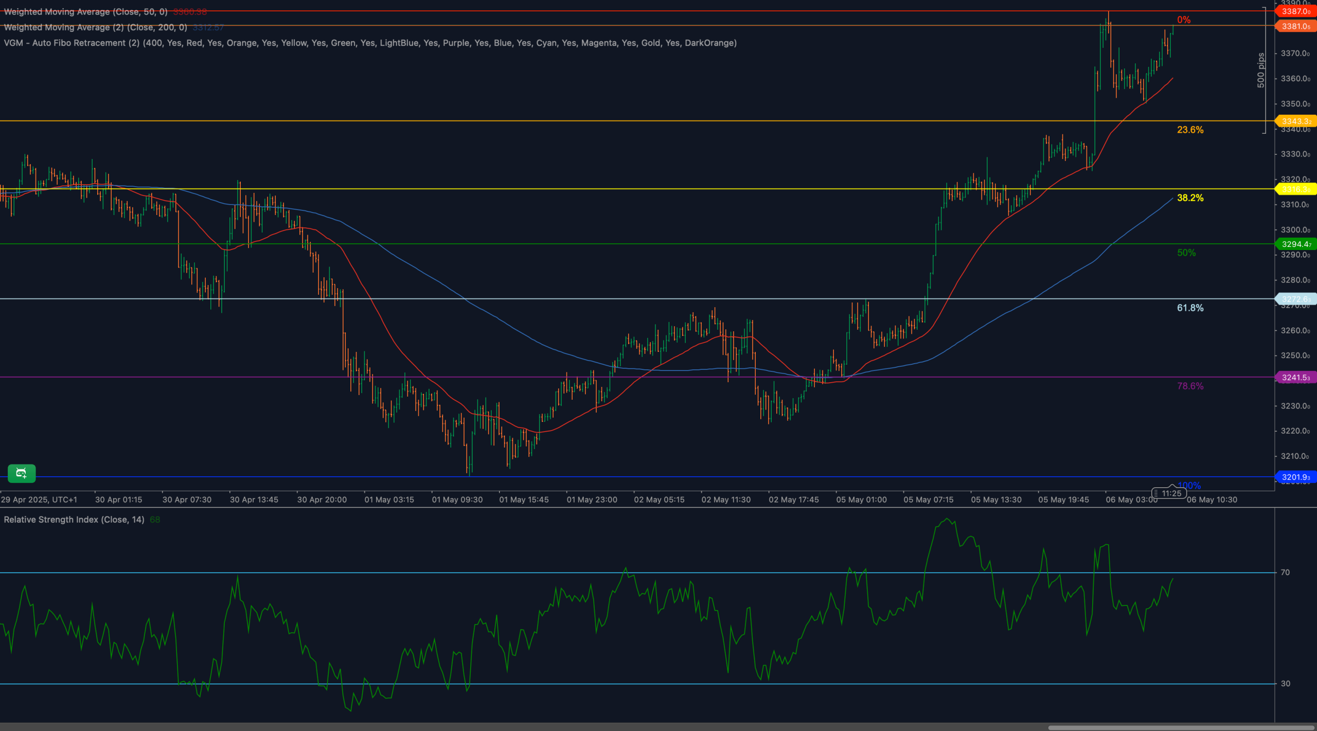Click the red 3387.0 price tag
Viewport: 1317px width, 731px height.
tap(1295, 11)
